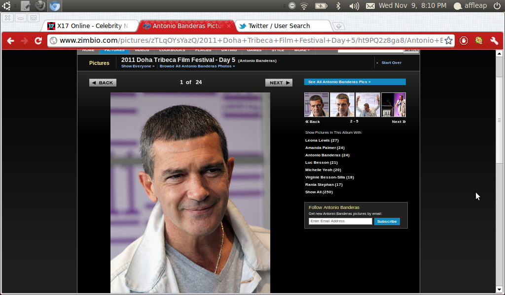This screenshot has height=295, width=505.
Task: Click Show All (250) link
Action: point(319,192)
